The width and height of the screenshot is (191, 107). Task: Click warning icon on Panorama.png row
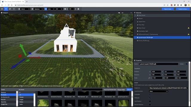pyautogui.click(x=188, y=34)
